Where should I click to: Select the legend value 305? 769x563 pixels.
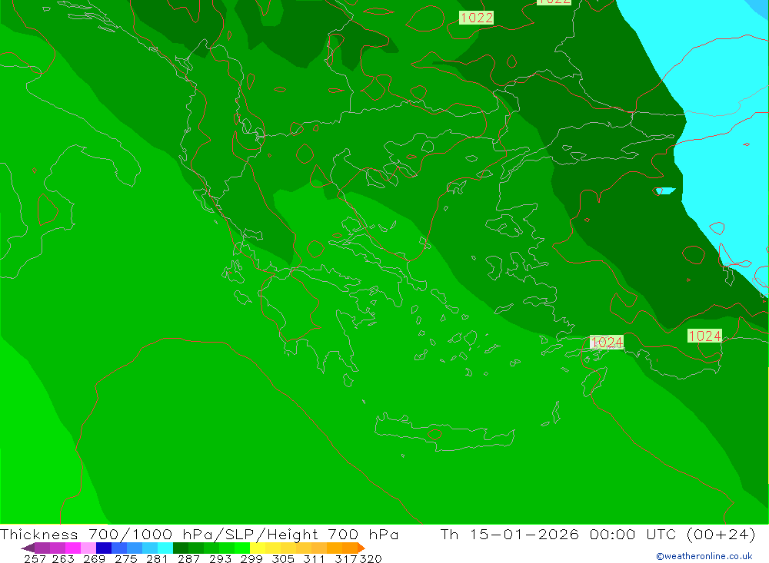point(283,558)
